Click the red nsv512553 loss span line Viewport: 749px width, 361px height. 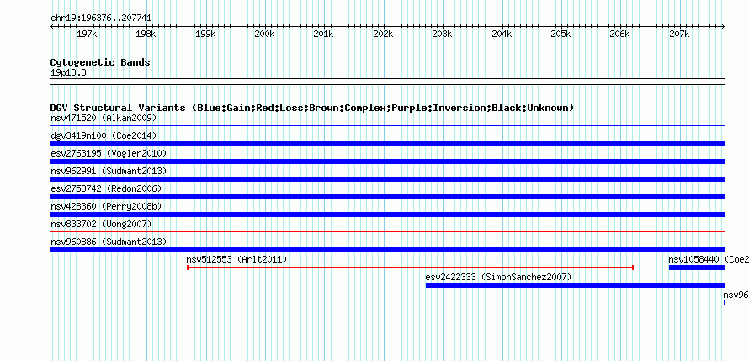pos(411,268)
